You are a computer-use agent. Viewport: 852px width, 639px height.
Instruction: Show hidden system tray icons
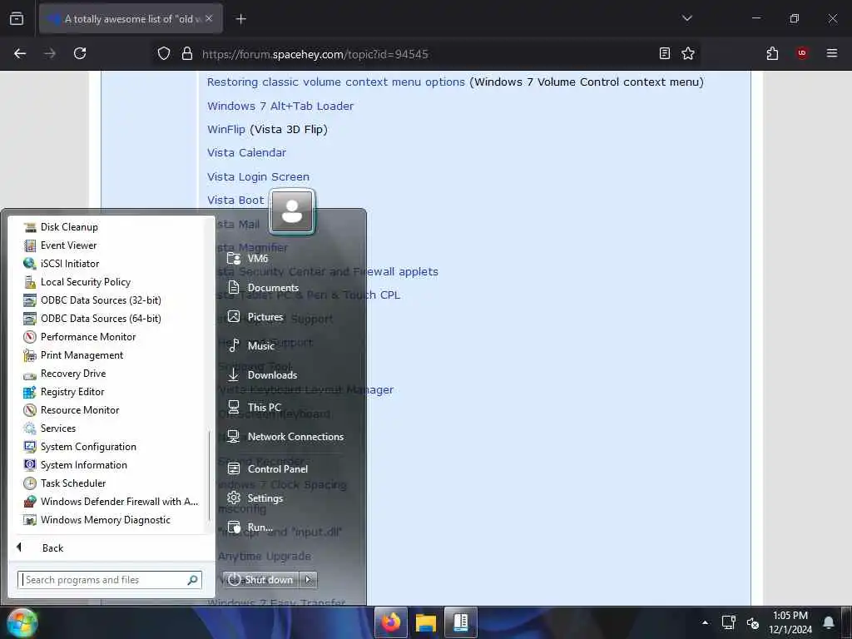click(x=705, y=622)
